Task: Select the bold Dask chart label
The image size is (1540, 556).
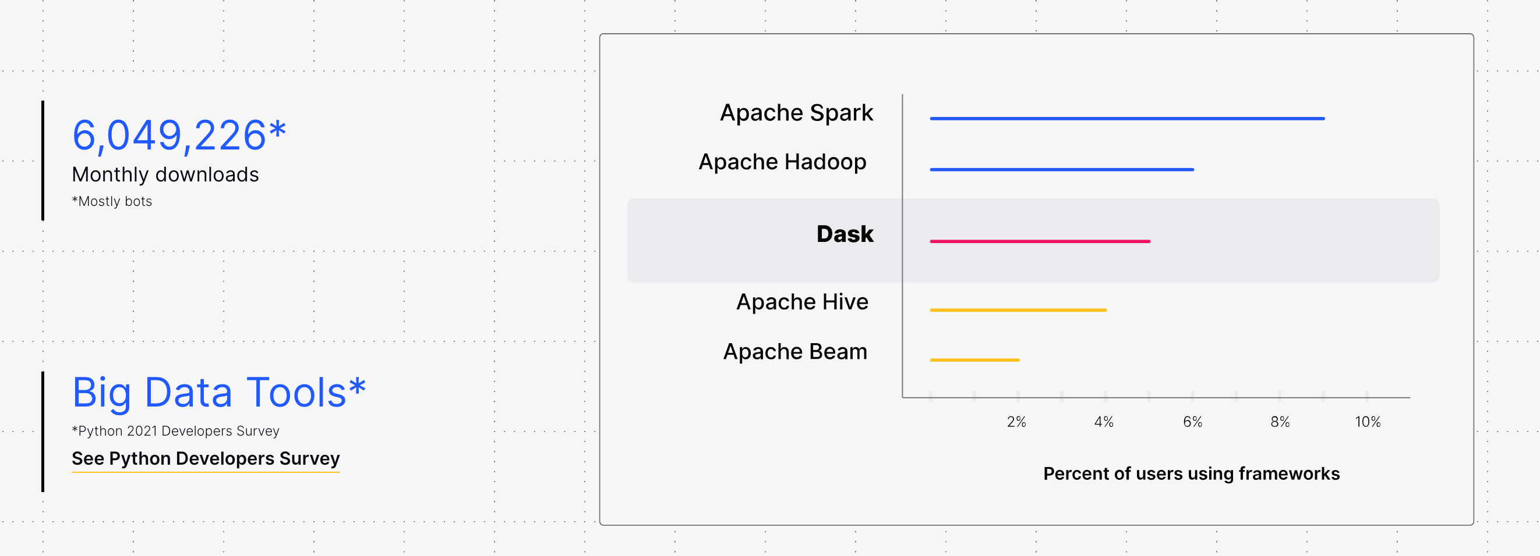Action: coord(844,234)
